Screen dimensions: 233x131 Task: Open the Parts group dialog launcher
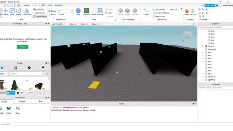coord(115,20)
